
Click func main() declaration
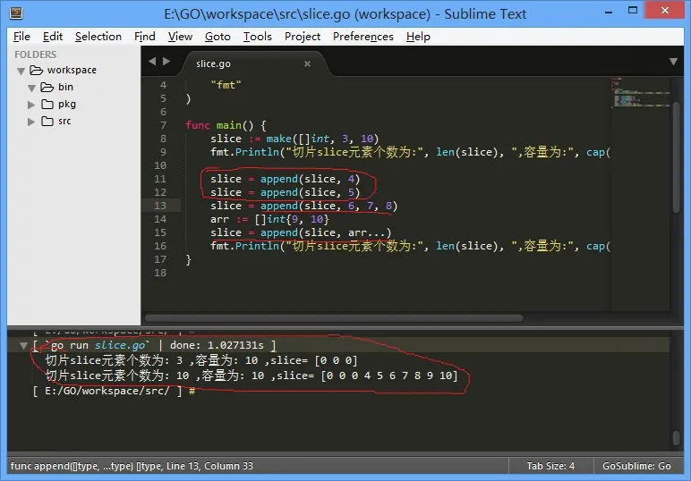pos(226,125)
